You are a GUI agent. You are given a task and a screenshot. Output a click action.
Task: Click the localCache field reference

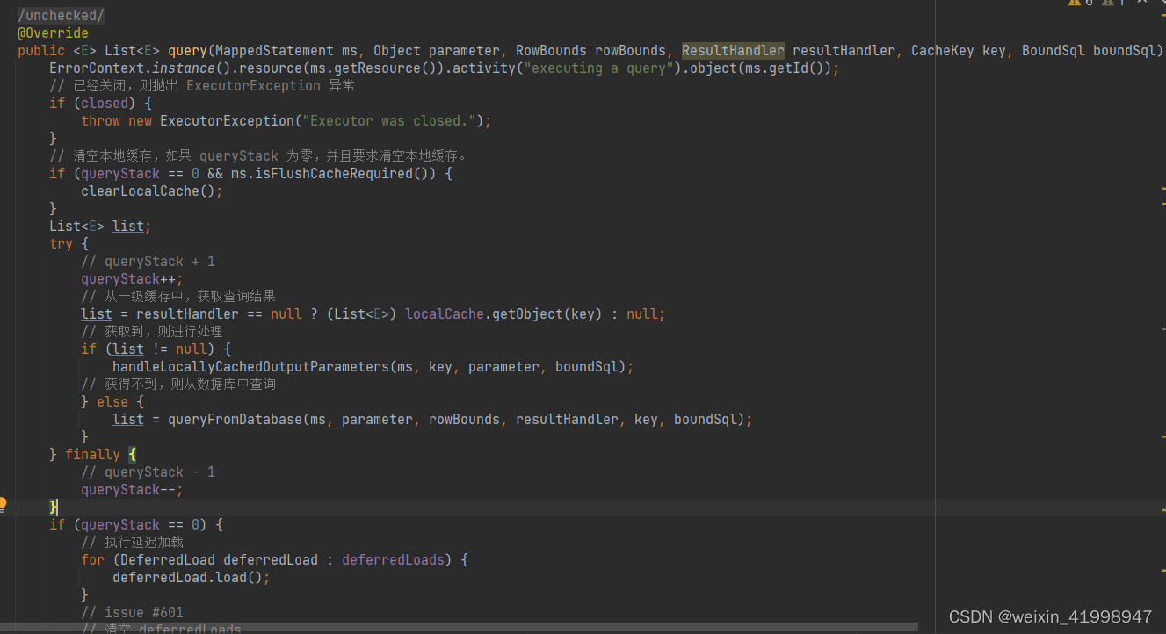(445, 314)
